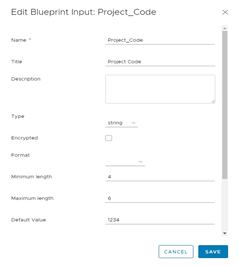Click into the Title field
The image size is (238, 266).
[160, 62]
